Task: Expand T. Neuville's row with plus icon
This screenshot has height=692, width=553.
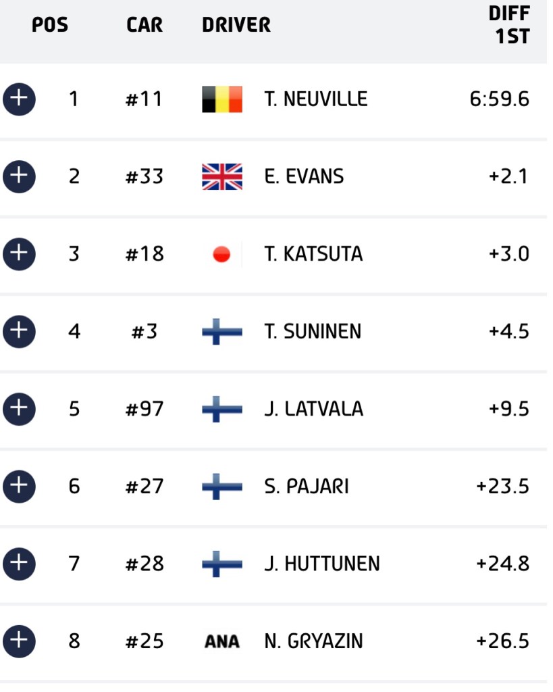Action: pyautogui.click(x=19, y=99)
